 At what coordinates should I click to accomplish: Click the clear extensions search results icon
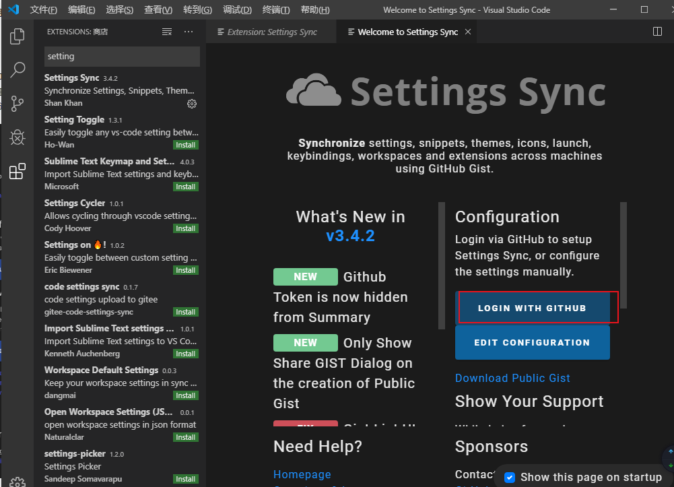(167, 32)
